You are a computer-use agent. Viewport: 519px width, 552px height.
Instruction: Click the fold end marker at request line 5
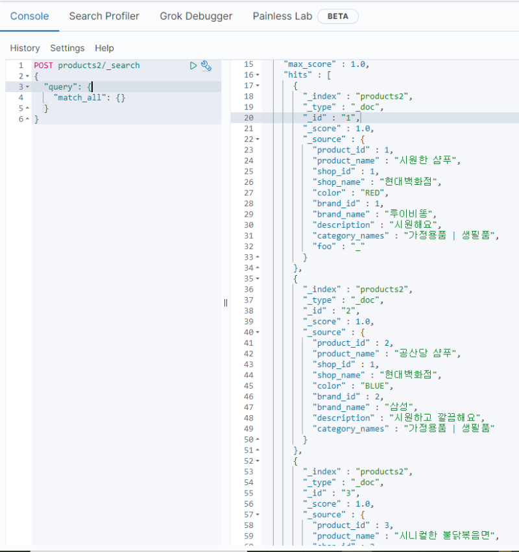click(27, 108)
